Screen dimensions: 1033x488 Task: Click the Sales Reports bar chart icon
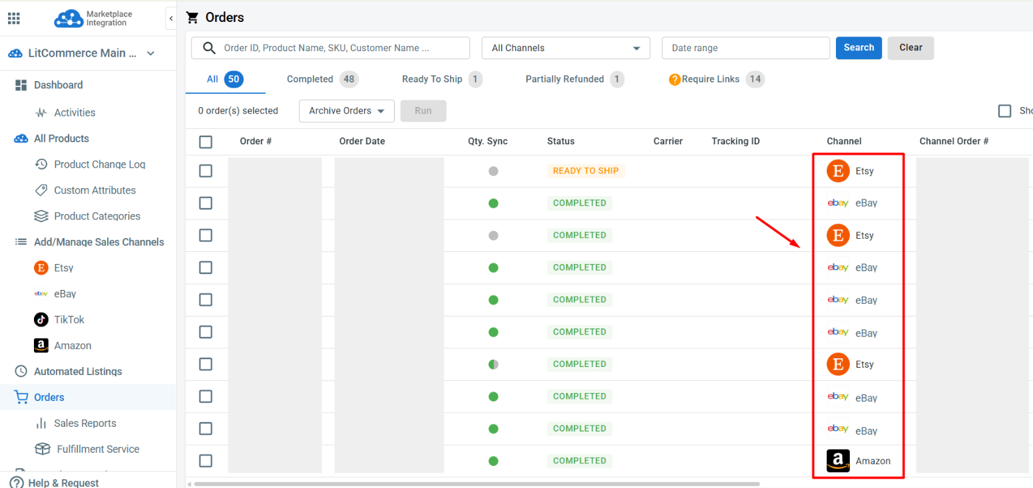[41, 424]
